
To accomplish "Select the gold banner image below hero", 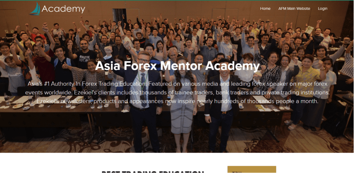I will click(x=252, y=170).
